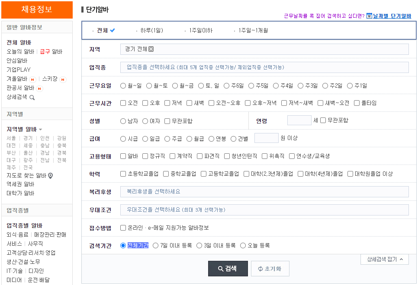Open 오늘의 알바 sidebar item
This screenshot has width=418, height=285.
tap(20, 52)
